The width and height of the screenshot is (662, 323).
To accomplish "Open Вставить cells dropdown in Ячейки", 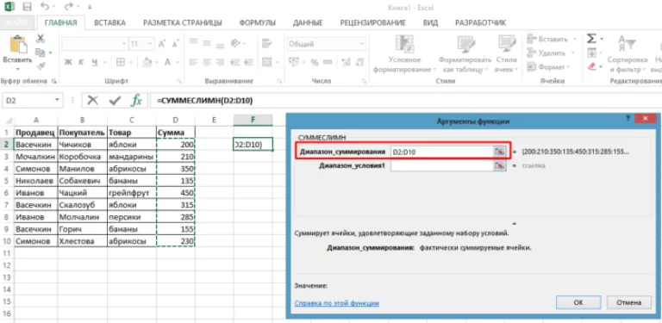I will tap(553, 39).
